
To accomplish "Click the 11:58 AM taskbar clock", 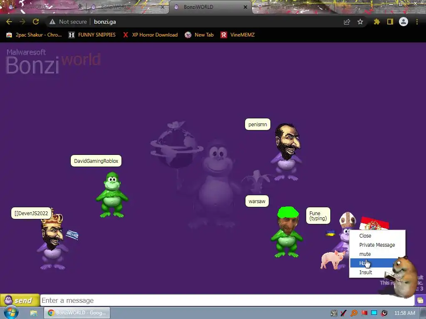I will click(404, 313).
